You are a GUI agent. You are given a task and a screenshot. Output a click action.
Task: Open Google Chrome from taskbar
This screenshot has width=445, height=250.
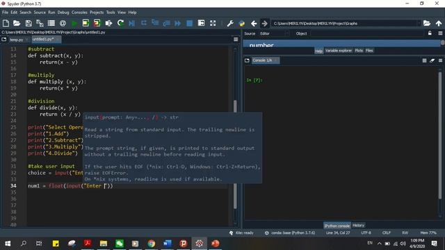tap(152, 243)
